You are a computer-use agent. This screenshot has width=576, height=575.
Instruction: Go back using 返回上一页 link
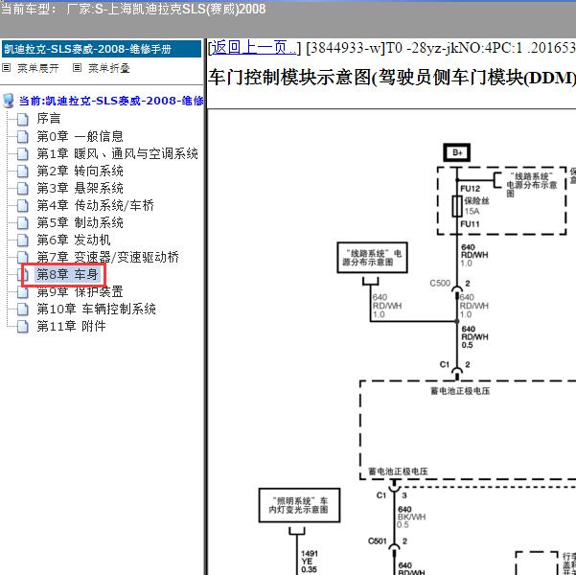pyautogui.click(x=254, y=48)
